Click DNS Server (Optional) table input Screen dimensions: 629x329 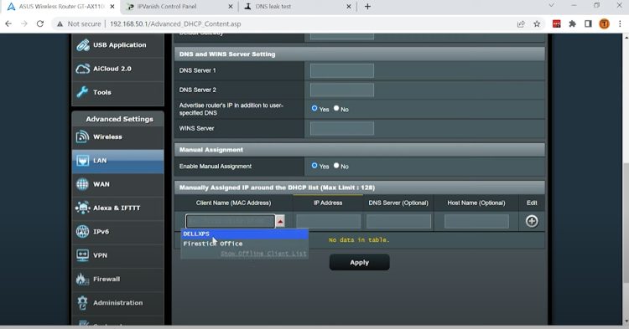(x=398, y=221)
